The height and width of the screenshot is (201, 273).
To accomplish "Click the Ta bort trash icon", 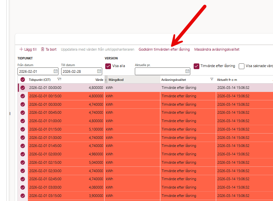I will tap(43, 49).
